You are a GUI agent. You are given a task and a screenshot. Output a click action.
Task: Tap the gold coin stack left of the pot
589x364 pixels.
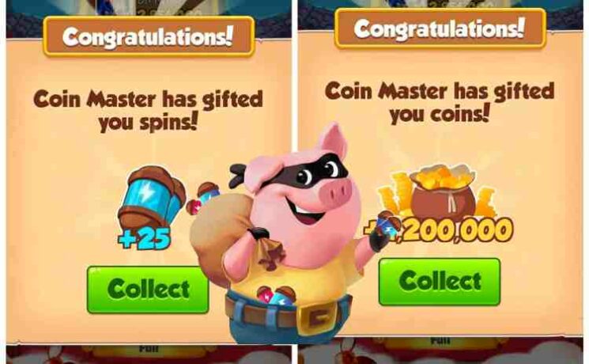[x=396, y=195]
